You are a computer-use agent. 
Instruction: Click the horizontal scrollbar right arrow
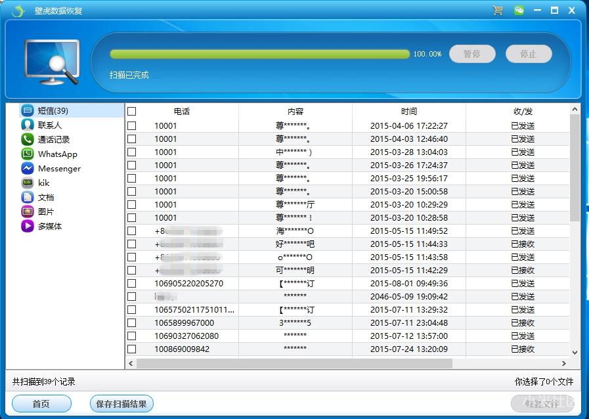563,363
